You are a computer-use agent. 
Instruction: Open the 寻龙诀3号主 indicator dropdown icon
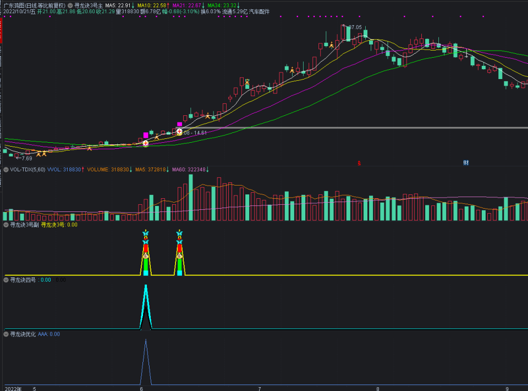[70, 5]
